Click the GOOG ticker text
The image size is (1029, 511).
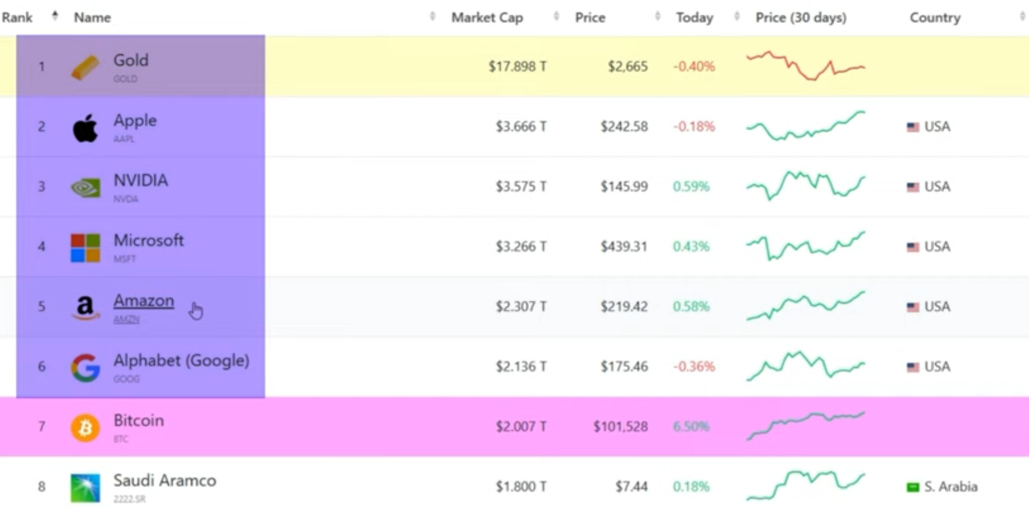[126, 379]
